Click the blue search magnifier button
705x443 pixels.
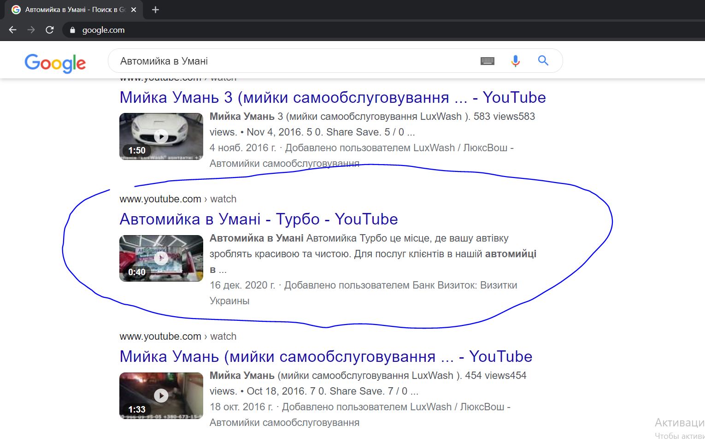[x=543, y=60]
